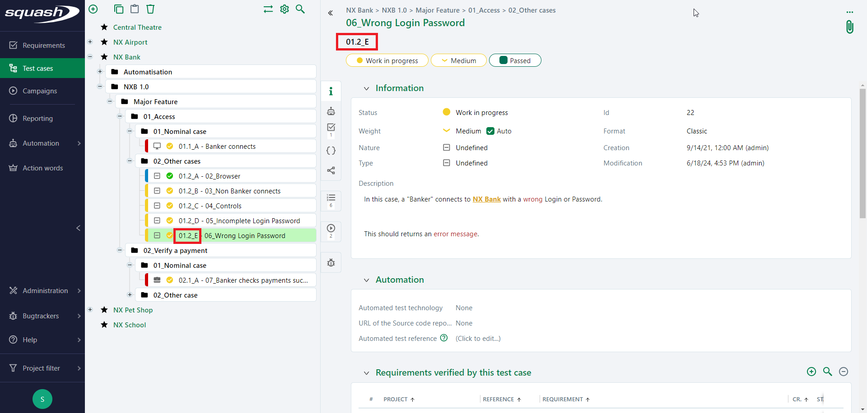Open the test steps list icon
The image size is (867, 413).
pos(331,198)
